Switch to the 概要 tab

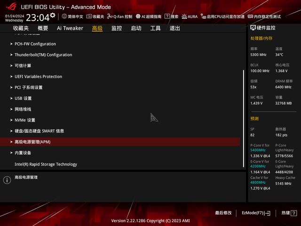[x=43, y=28]
